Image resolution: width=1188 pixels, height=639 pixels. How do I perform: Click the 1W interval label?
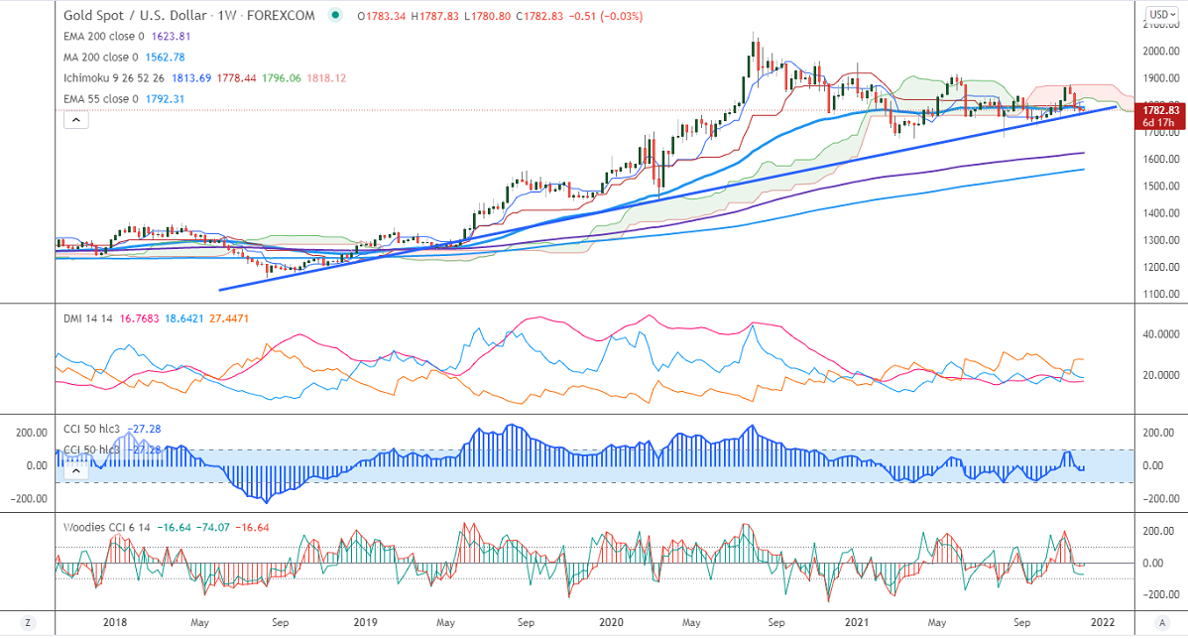226,15
